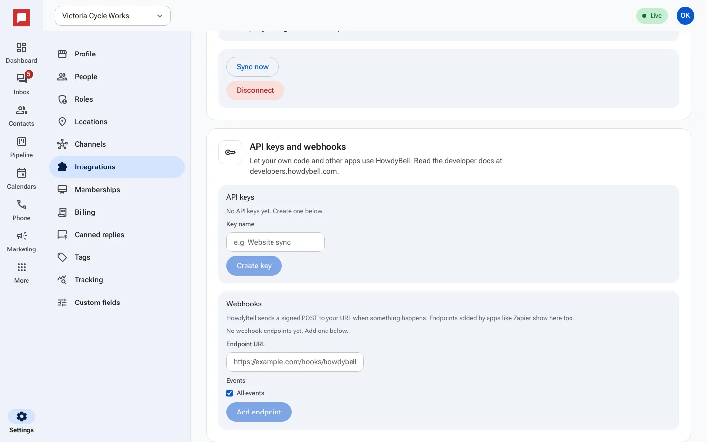Click the HowdyBell red logo icon

click(x=22, y=18)
